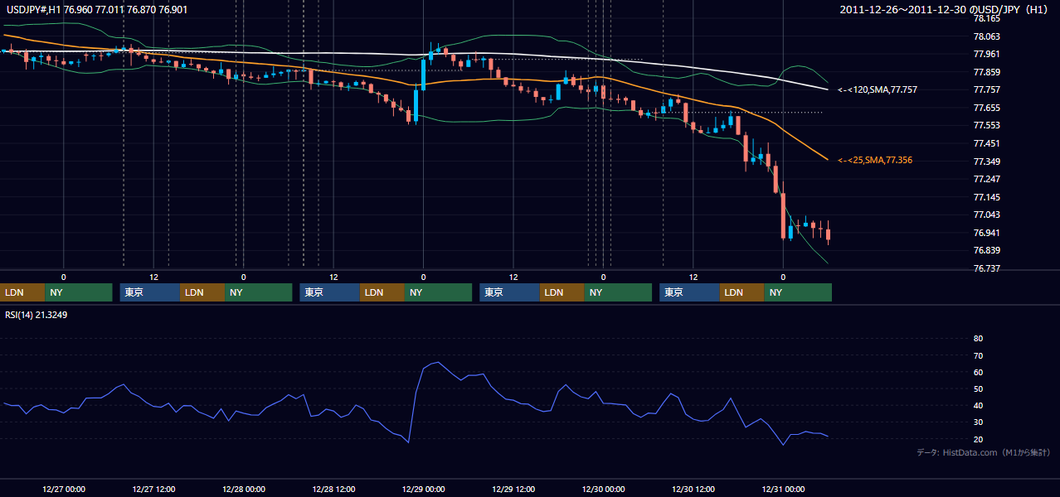The image size is (1060, 497).
Task: Click the USDJPY#,H1 chart title text
Action: (x=97, y=9)
